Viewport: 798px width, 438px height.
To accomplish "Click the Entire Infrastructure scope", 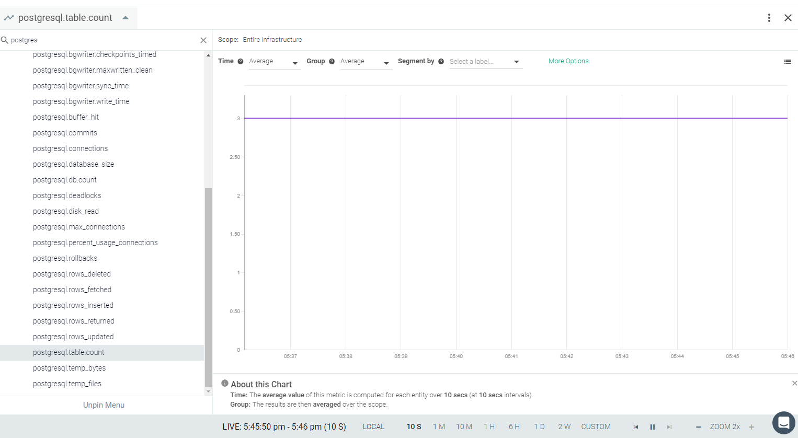I will tap(272, 40).
